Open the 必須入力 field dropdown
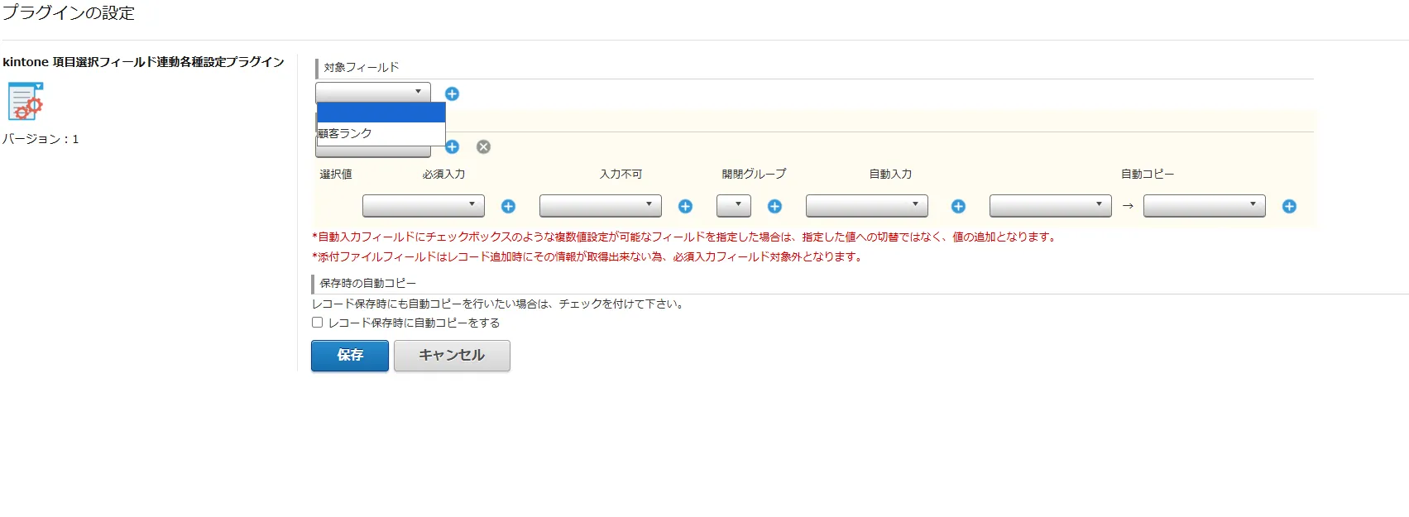The height and width of the screenshot is (517, 1409). (x=423, y=205)
